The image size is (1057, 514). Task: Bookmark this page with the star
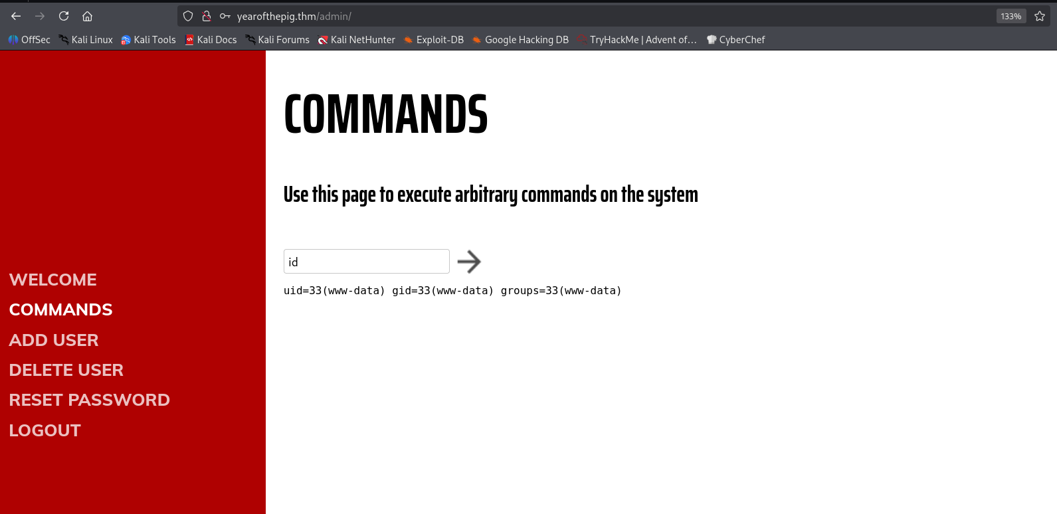point(1040,16)
